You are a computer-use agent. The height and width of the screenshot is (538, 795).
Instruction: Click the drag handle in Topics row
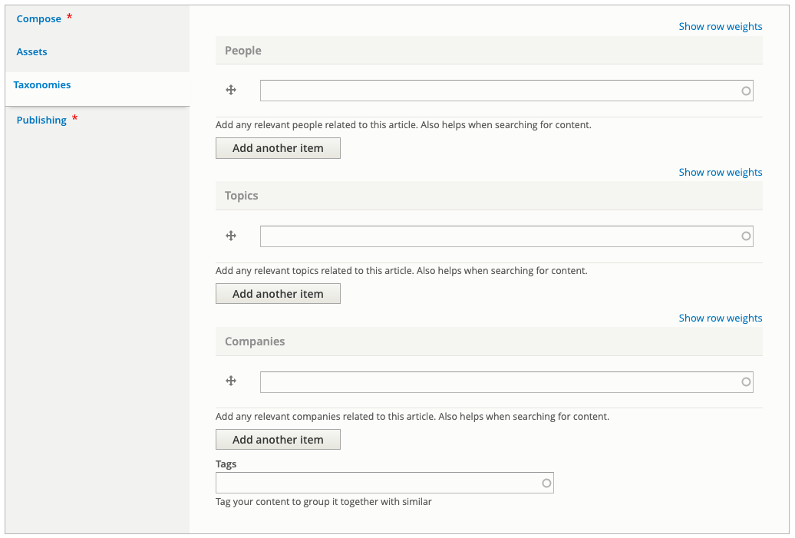231,236
